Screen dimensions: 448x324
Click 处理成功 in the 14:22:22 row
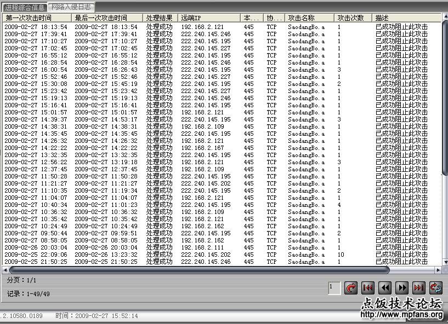tap(160, 148)
